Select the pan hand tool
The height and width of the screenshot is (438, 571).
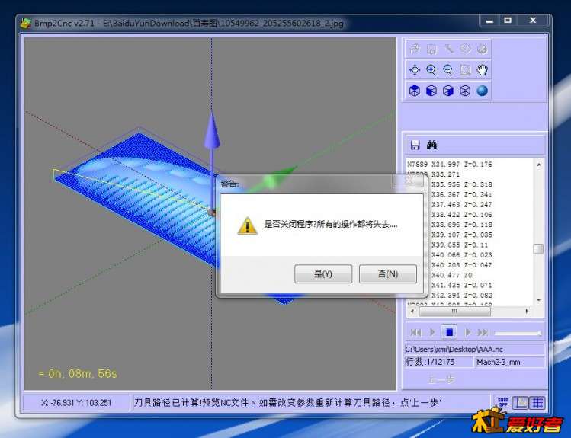tap(482, 70)
